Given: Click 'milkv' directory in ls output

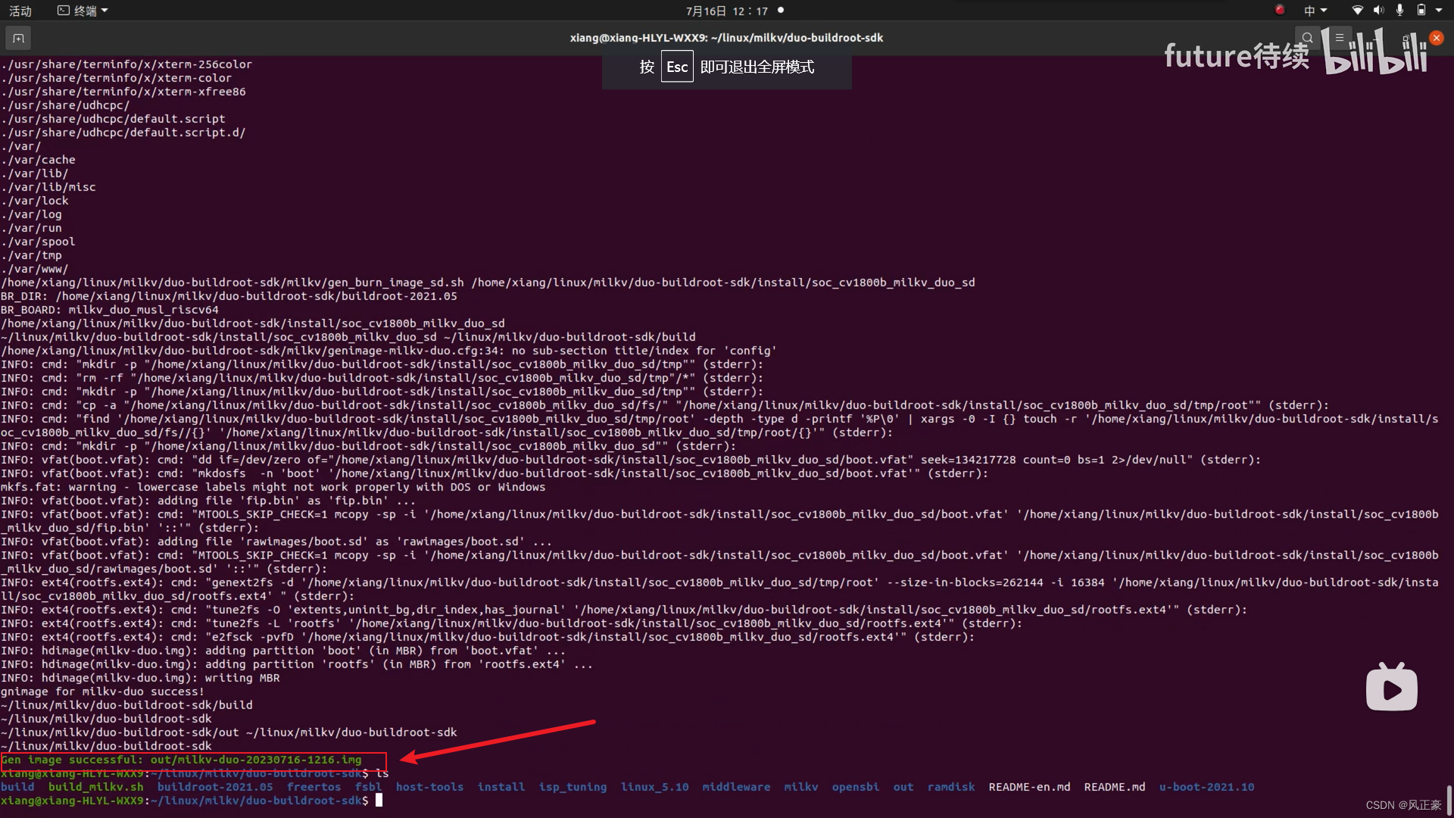Looking at the screenshot, I should pyautogui.click(x=800, y=787).
